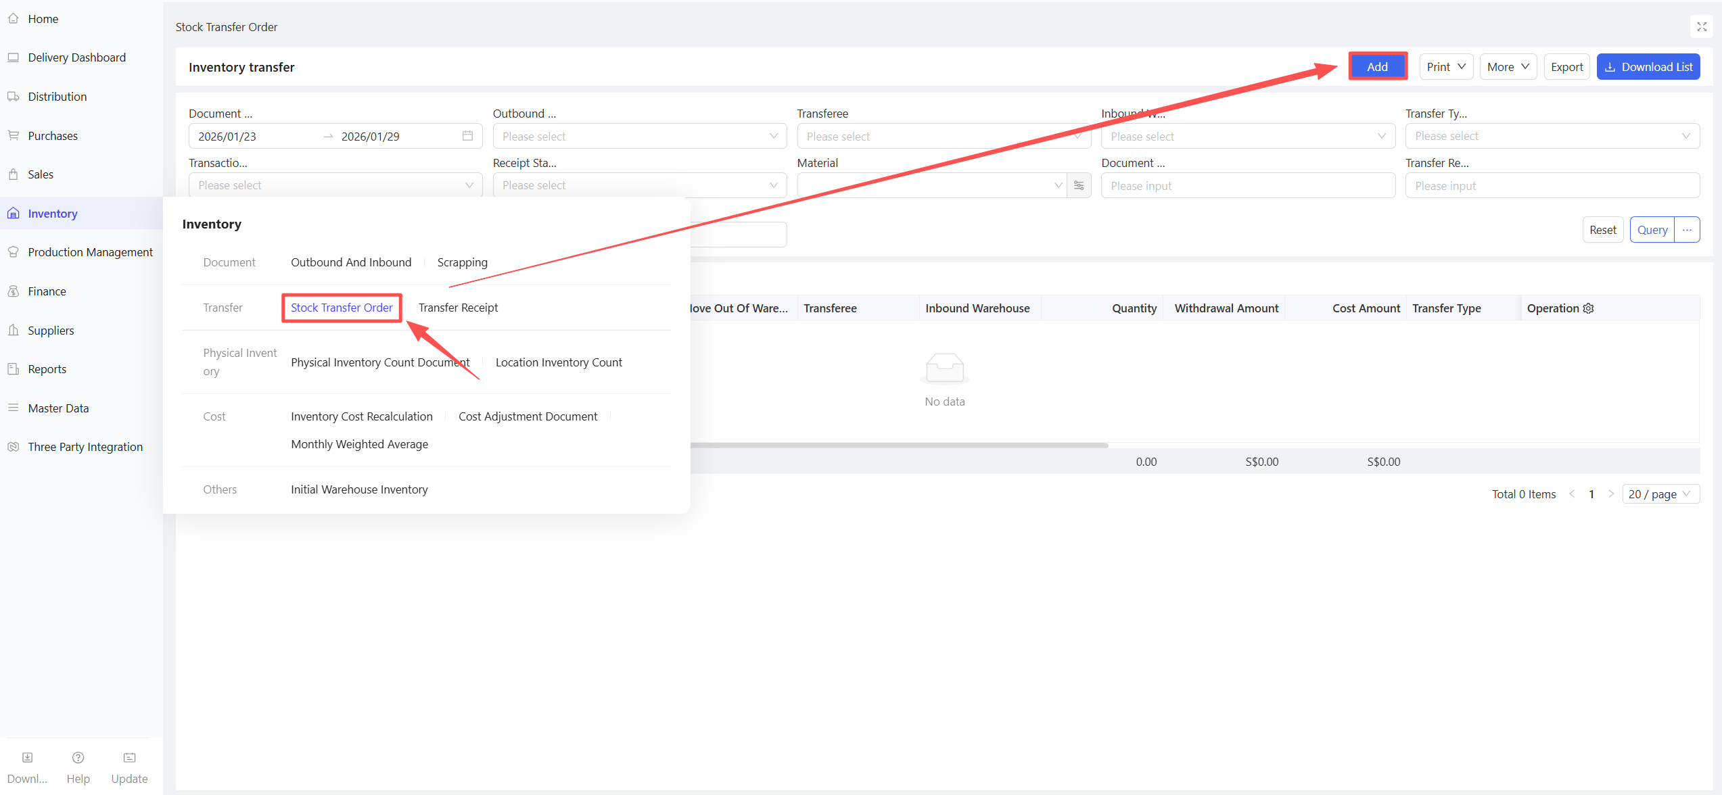Click the Material advanced filter icon

(x=1079, y=185)
